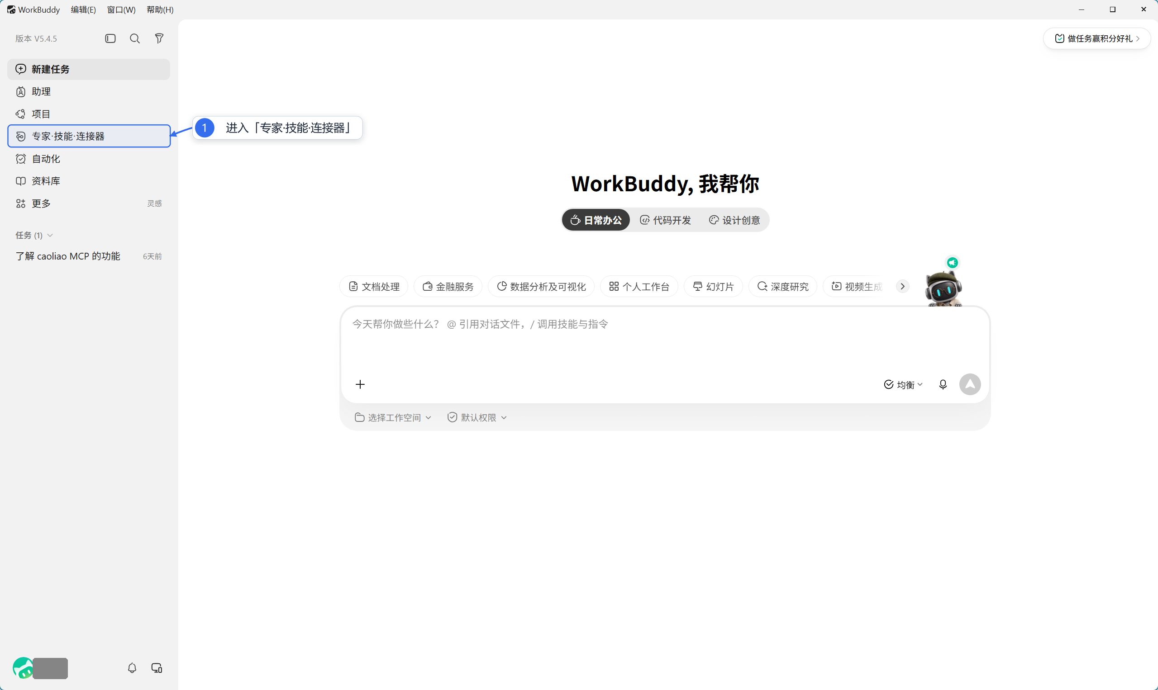Open the 助理 assistant item
This screenshot has width=1158, height=690.
(x=89, y=92)
